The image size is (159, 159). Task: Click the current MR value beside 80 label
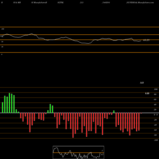point(147,93)
